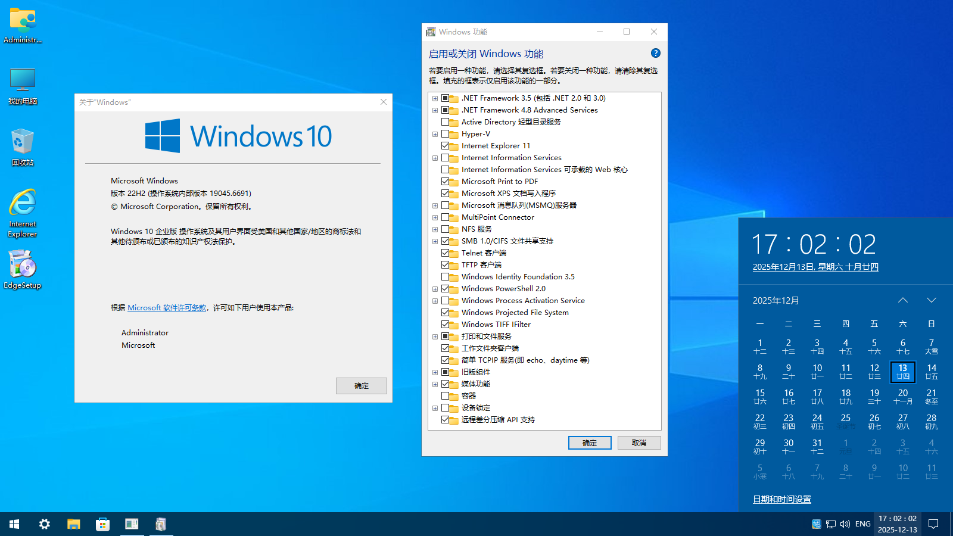The width and height of the screenshot is (953, 536).
Task: Click the Windows Start button
Action: 14,524
